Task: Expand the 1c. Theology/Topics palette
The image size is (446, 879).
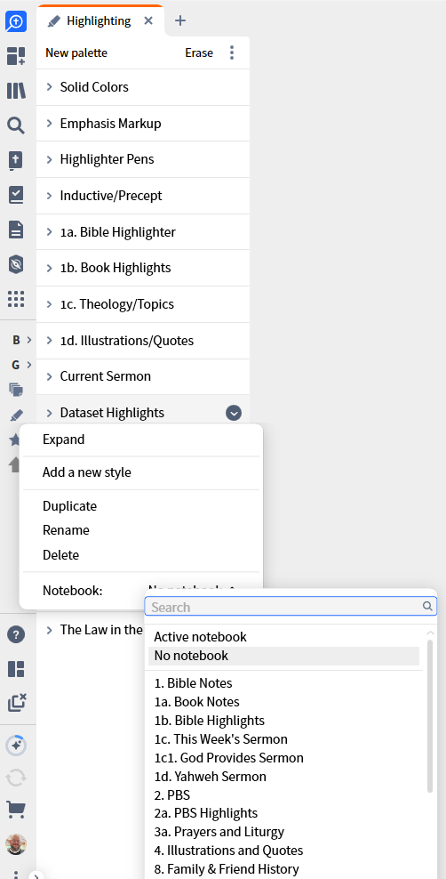Action: (143, 304)
